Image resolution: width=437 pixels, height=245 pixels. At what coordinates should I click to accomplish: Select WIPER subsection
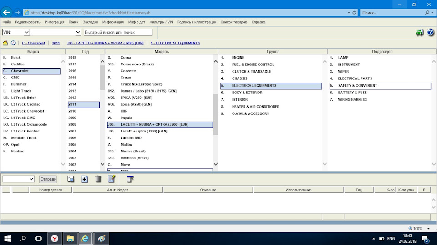point(380,71)
